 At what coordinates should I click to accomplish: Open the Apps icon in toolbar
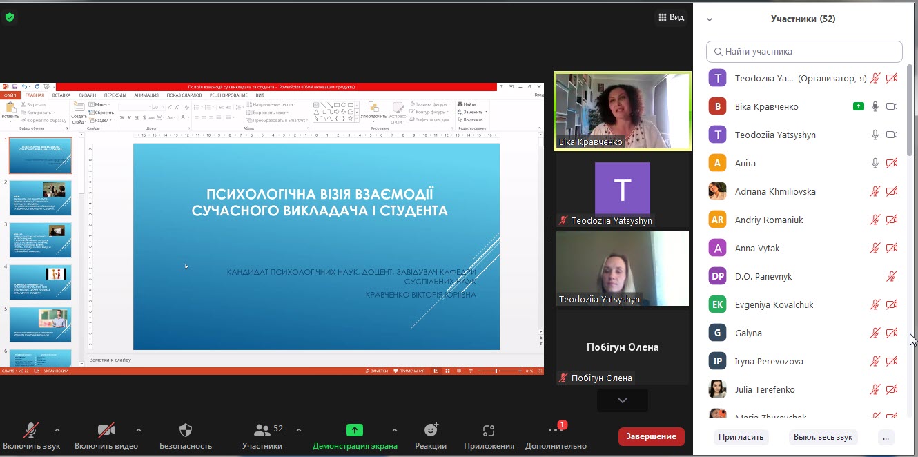[489, 431]
